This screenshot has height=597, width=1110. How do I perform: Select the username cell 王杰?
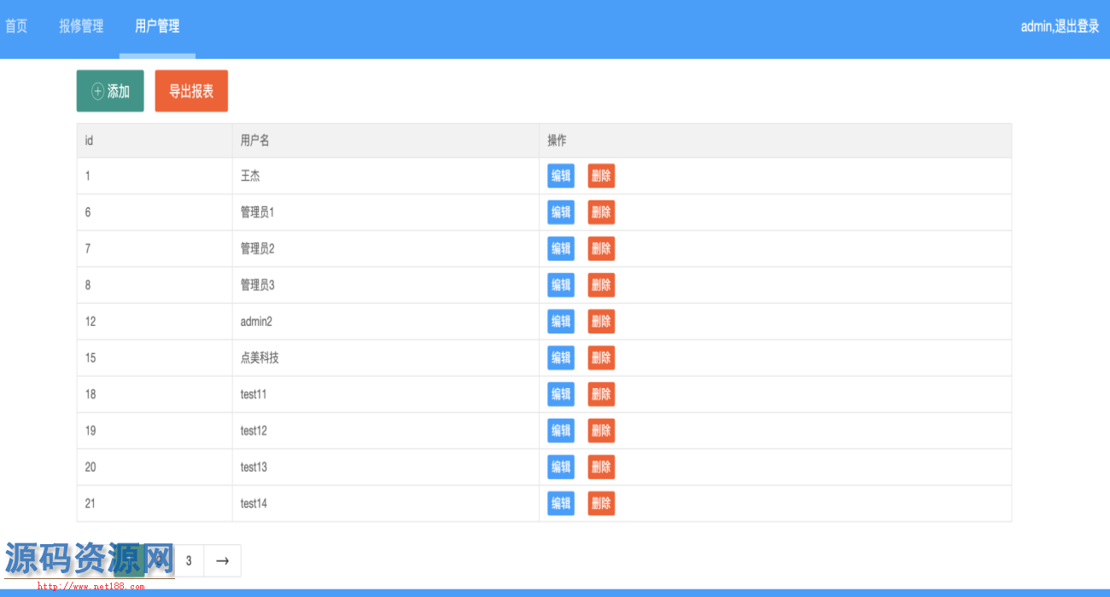(385, 176)
